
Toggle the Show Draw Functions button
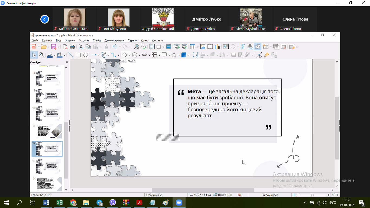258,47
